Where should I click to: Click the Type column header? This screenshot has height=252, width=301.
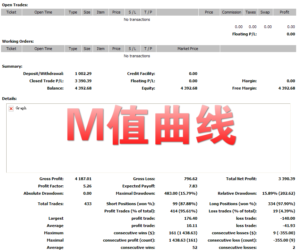pyautogui.click(x=73, y=12)
